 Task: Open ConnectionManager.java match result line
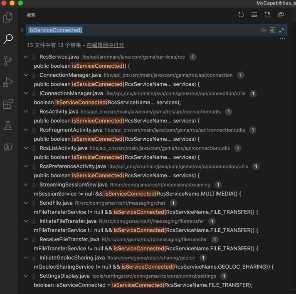click(x=117, y=84)
